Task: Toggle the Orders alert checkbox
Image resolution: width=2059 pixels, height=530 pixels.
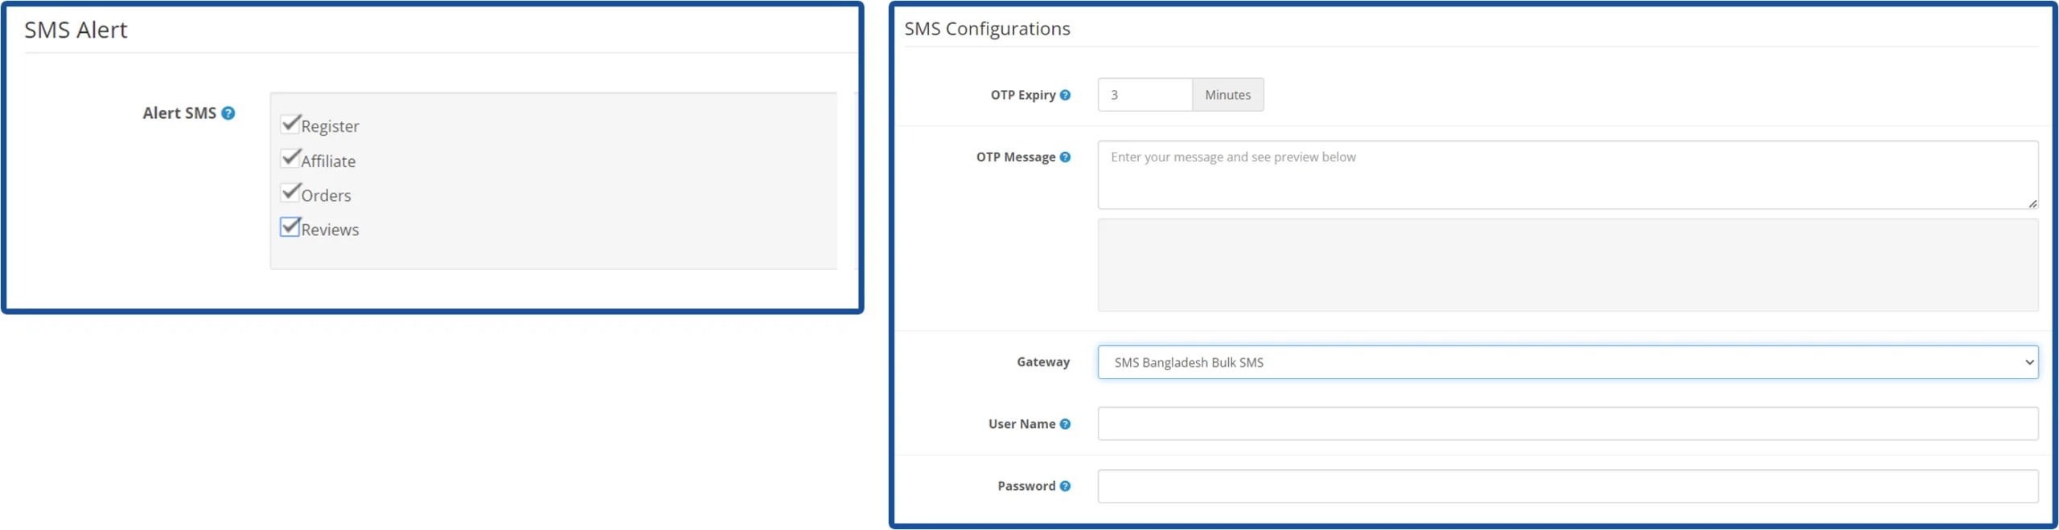Action: [x=290, y=193]
